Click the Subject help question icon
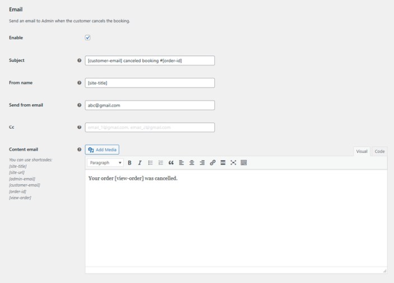The height and width of the screenshot is (283, 394). tap(79, 60)
